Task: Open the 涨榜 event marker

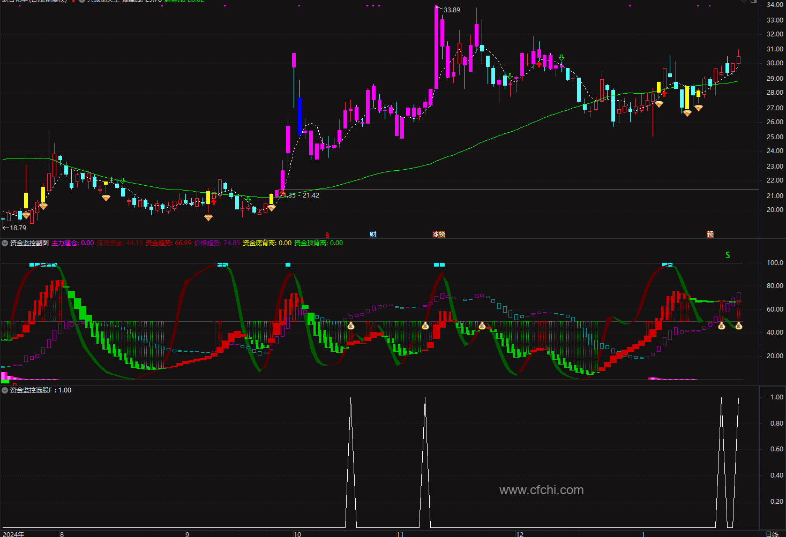Action: [x=439, y=235]
